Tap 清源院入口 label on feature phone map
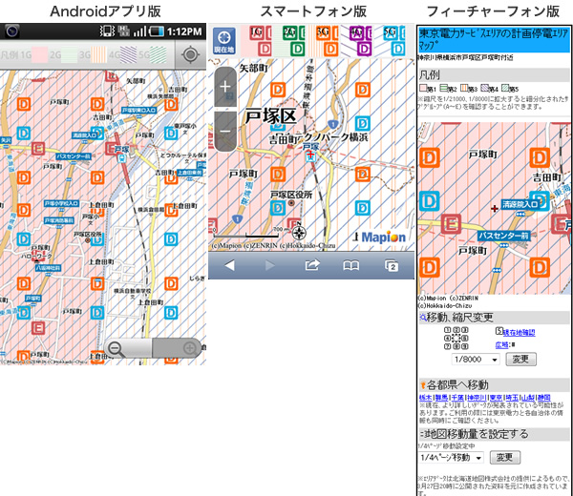This screenshot has width=573, height=496. coord(520,204)
